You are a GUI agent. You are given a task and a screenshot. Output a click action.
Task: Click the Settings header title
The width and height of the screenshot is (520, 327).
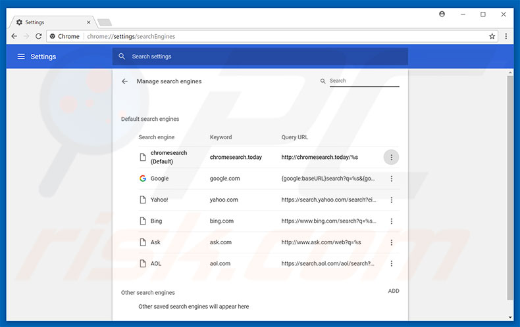[x=43, y=56]
